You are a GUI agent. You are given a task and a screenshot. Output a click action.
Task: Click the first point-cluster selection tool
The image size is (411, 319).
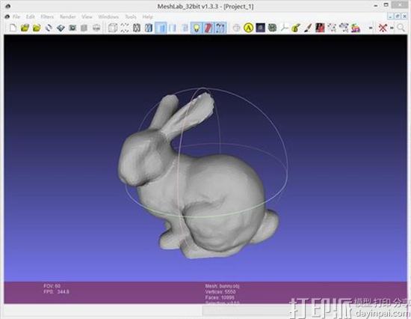(332, 28)
